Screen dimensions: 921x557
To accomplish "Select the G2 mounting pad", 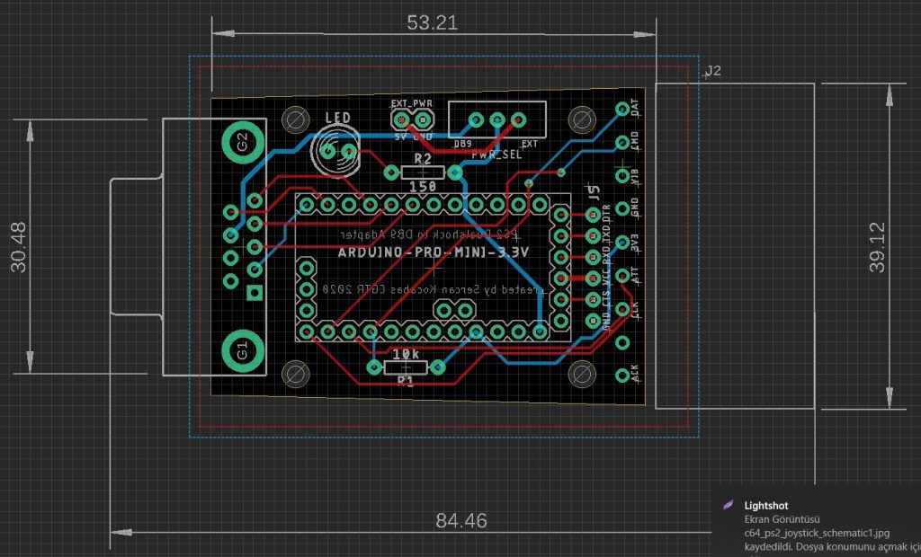I will point(242,143).
